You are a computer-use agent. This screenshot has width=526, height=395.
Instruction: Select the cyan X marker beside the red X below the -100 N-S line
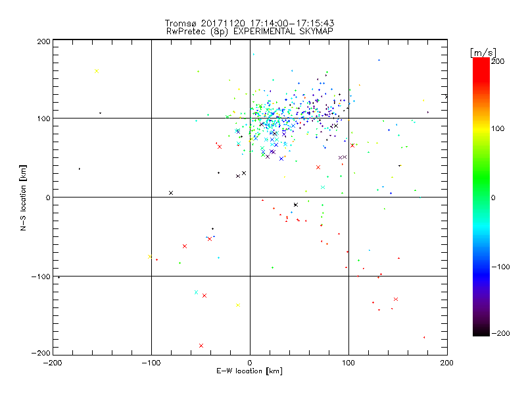point(196,292)
